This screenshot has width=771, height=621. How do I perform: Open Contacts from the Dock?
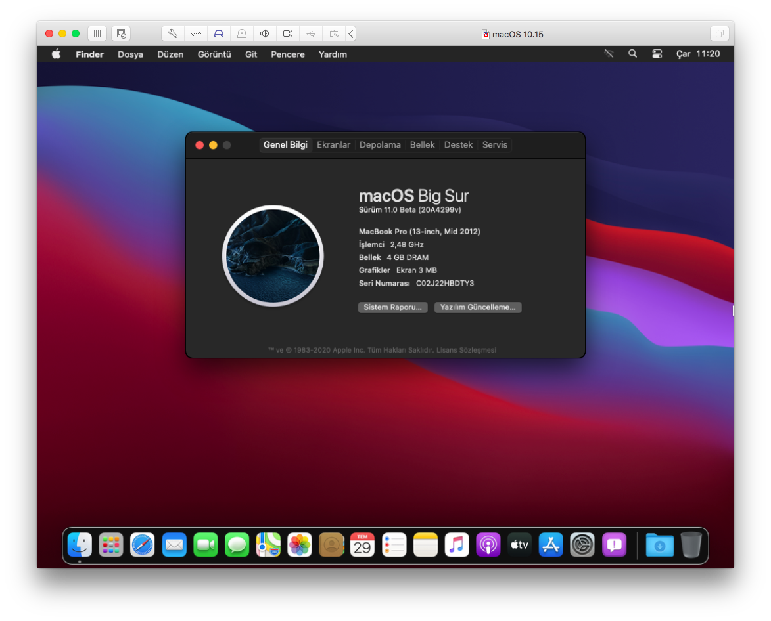tap(331, 545)
